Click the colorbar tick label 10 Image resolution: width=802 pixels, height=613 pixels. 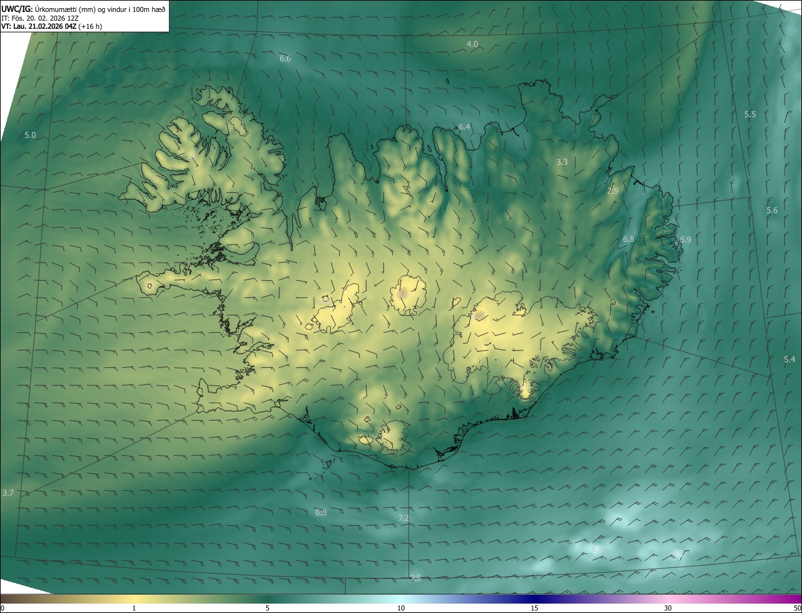click(401, 608)
